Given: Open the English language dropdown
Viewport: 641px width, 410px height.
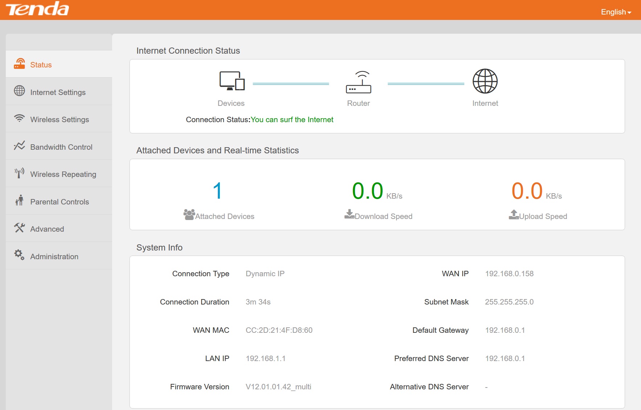Looking at the screenshot, I should point(616,12).
